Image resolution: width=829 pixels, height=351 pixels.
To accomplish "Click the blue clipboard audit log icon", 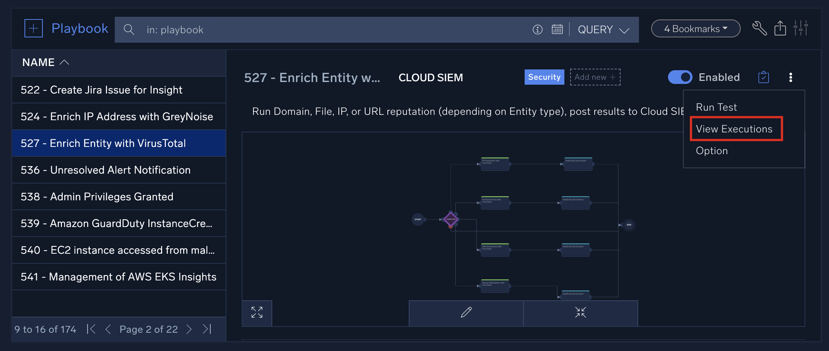I will coord(763,77).
